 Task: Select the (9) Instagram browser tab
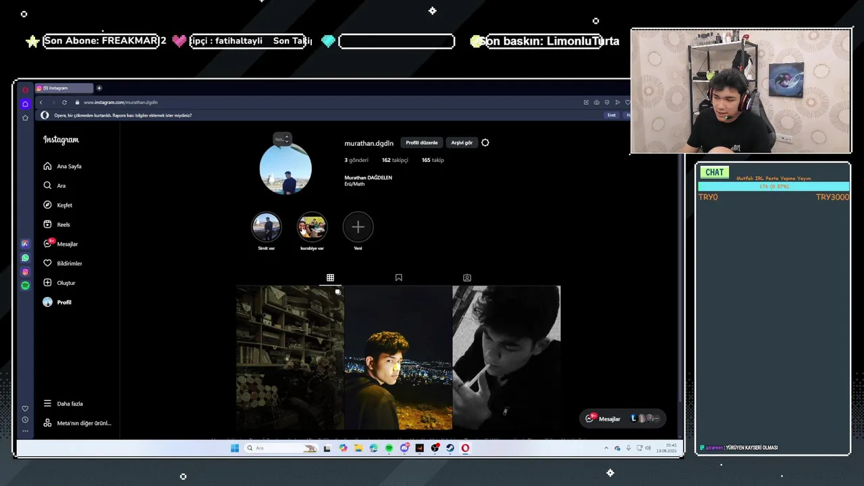coord(64,88)
